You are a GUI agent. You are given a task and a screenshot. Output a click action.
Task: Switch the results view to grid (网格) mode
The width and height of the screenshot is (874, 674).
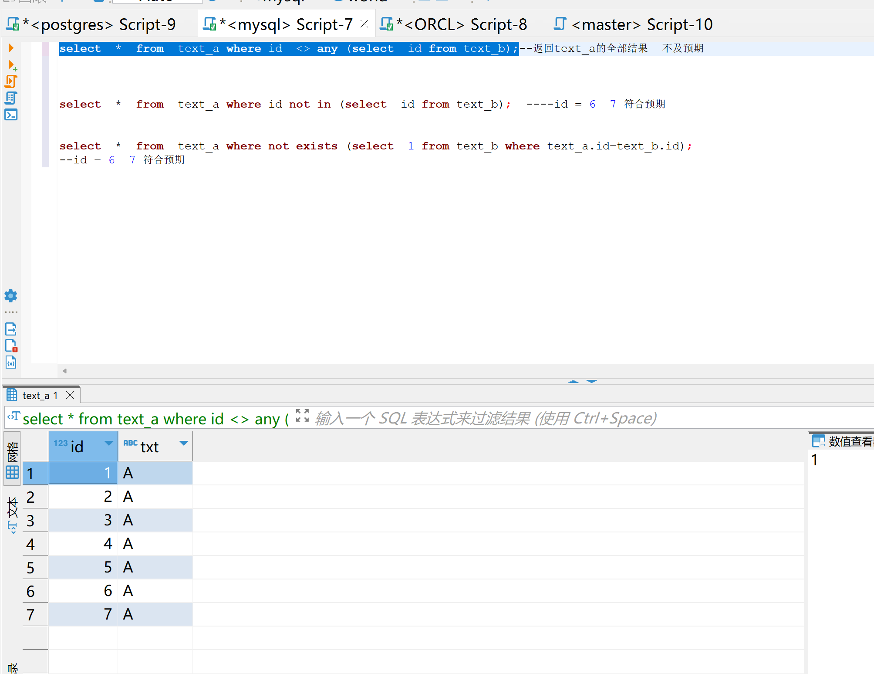[x=12, y=458]
